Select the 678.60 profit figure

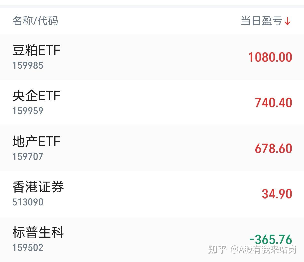coord(273,149)
